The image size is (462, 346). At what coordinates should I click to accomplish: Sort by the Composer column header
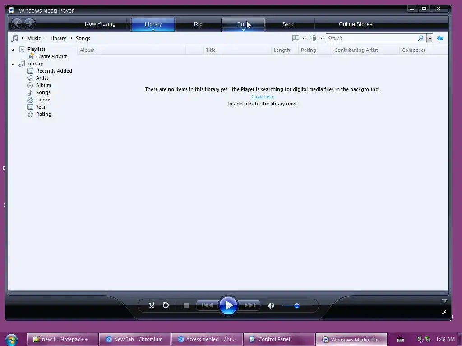point(424,50)
